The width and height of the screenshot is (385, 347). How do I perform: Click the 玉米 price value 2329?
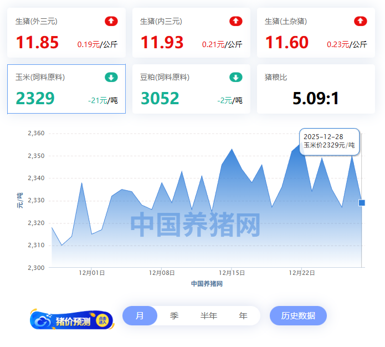click(35, 98)
